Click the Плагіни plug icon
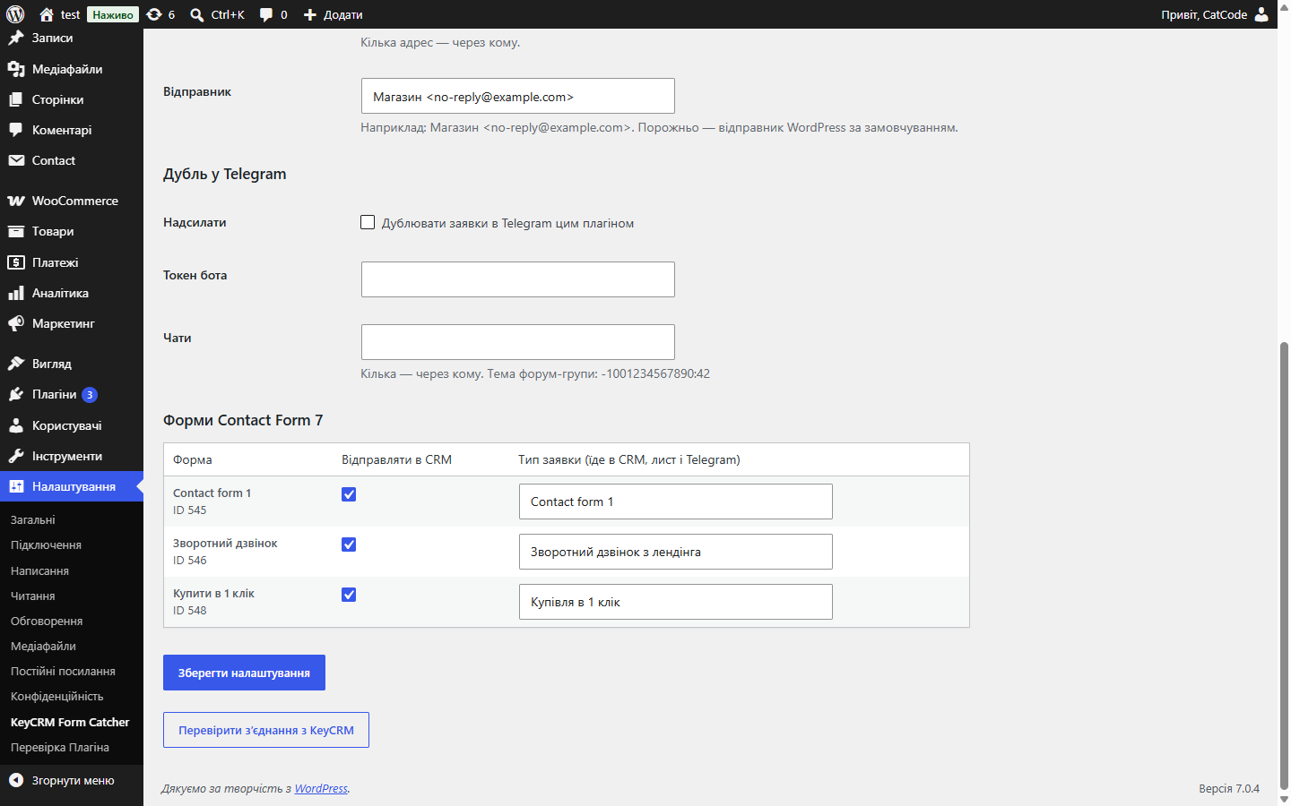1291x806 pixels. click(x=16, y=394)
